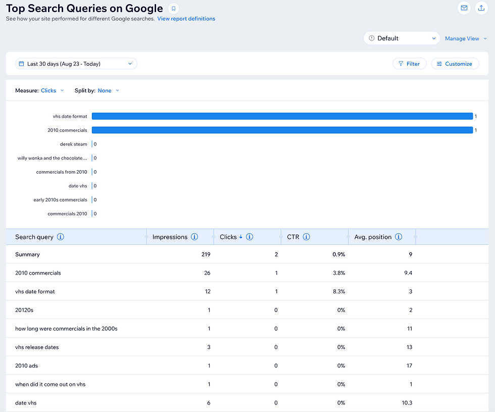Click the 'early 2010s commercials' chart label
Viewport: 495px width, 412px height.
tap(60, 200)
